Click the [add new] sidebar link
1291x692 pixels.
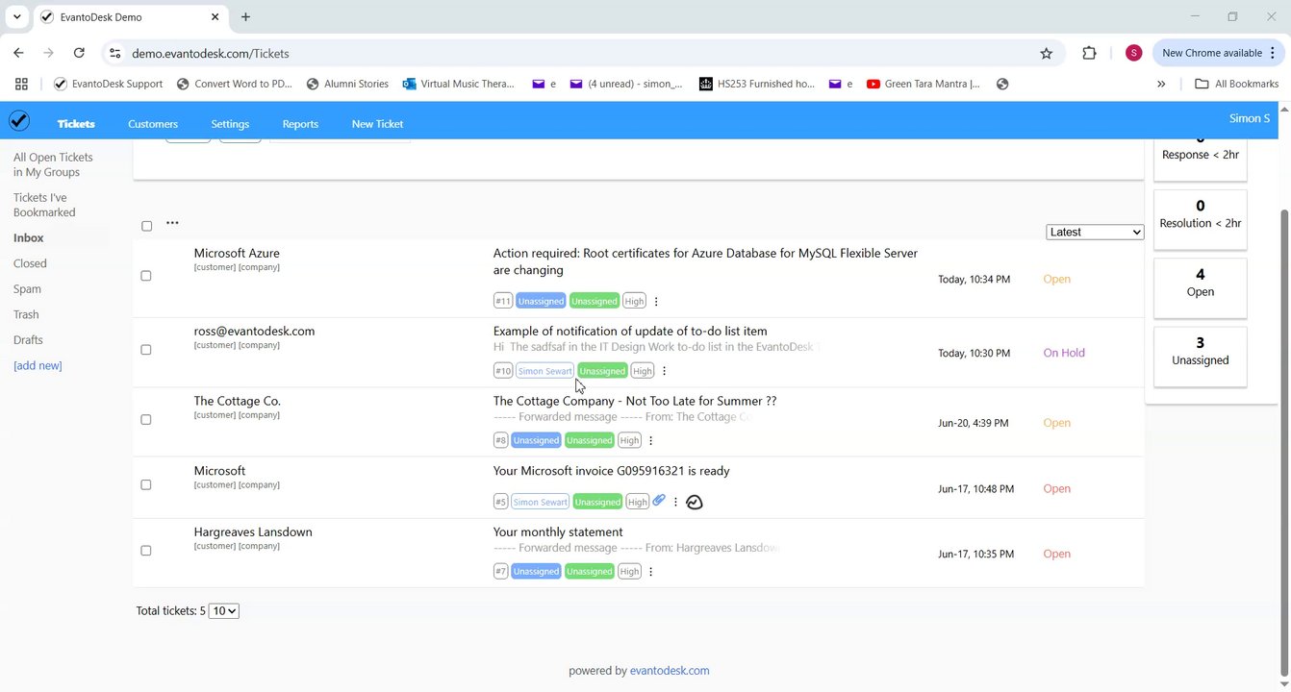pyautogui.click(x=38, y=366)
